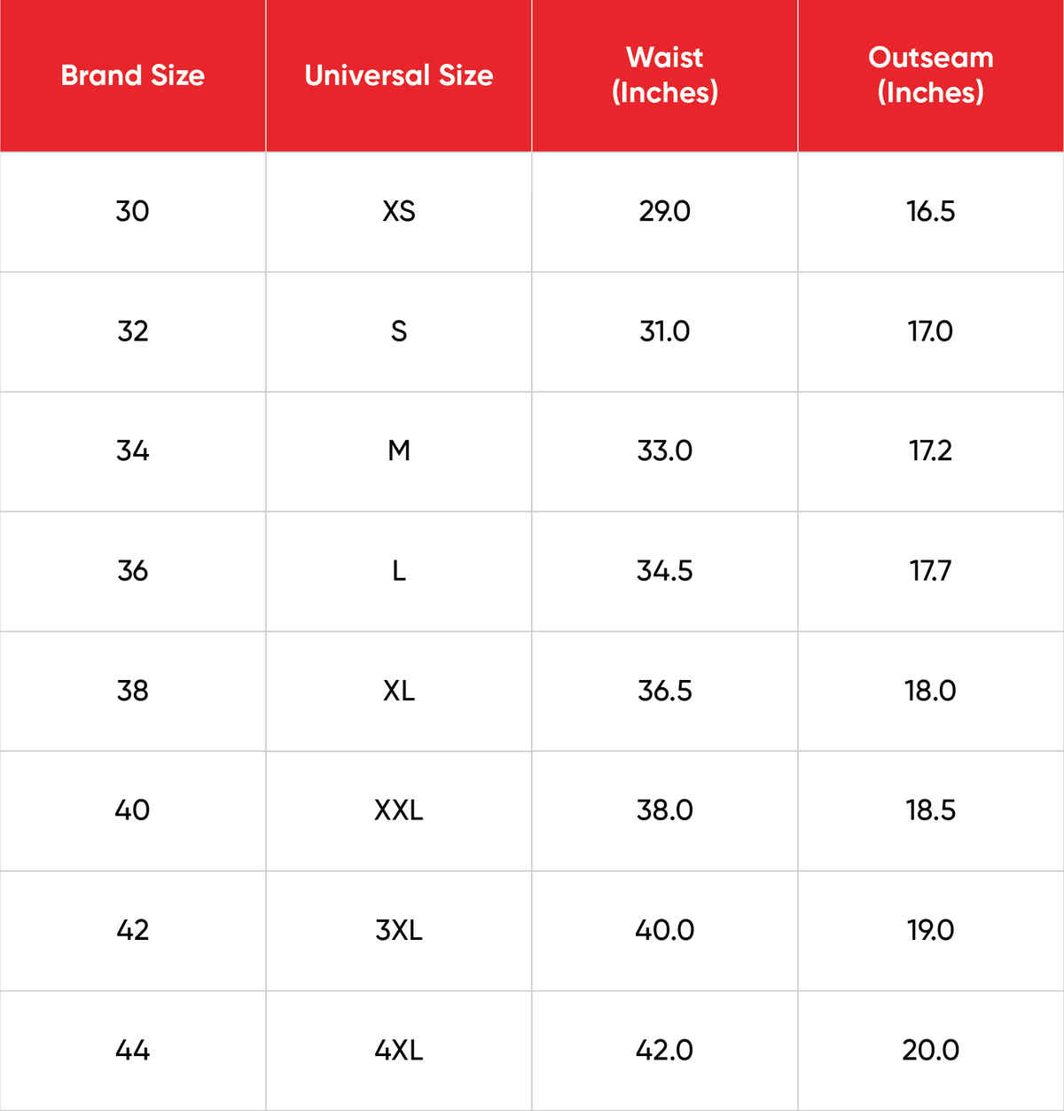Select the XXL universal size cell
Screen dimensions: 1064x1111
(398, 810)
